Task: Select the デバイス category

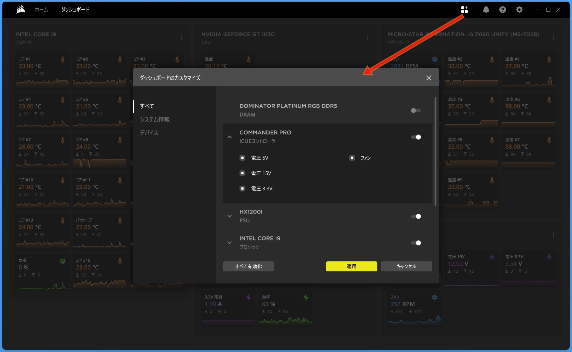Action: click(149, 132)
